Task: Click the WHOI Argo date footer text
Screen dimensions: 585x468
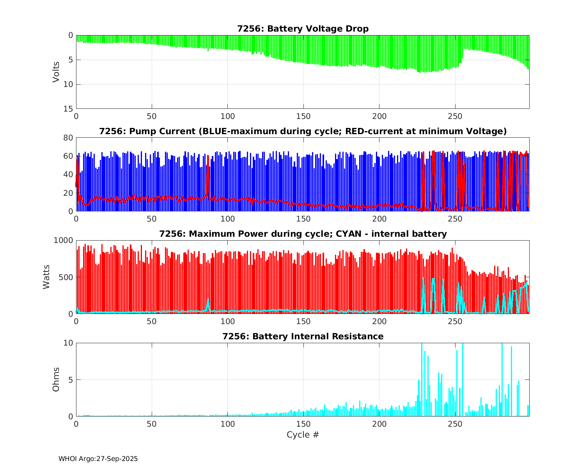Action: pyautogui.click(x=98, y=459)
